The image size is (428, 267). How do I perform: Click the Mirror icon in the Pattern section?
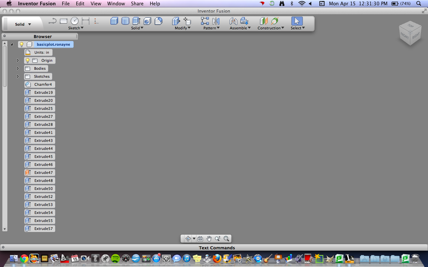click(x=216, y=21)
